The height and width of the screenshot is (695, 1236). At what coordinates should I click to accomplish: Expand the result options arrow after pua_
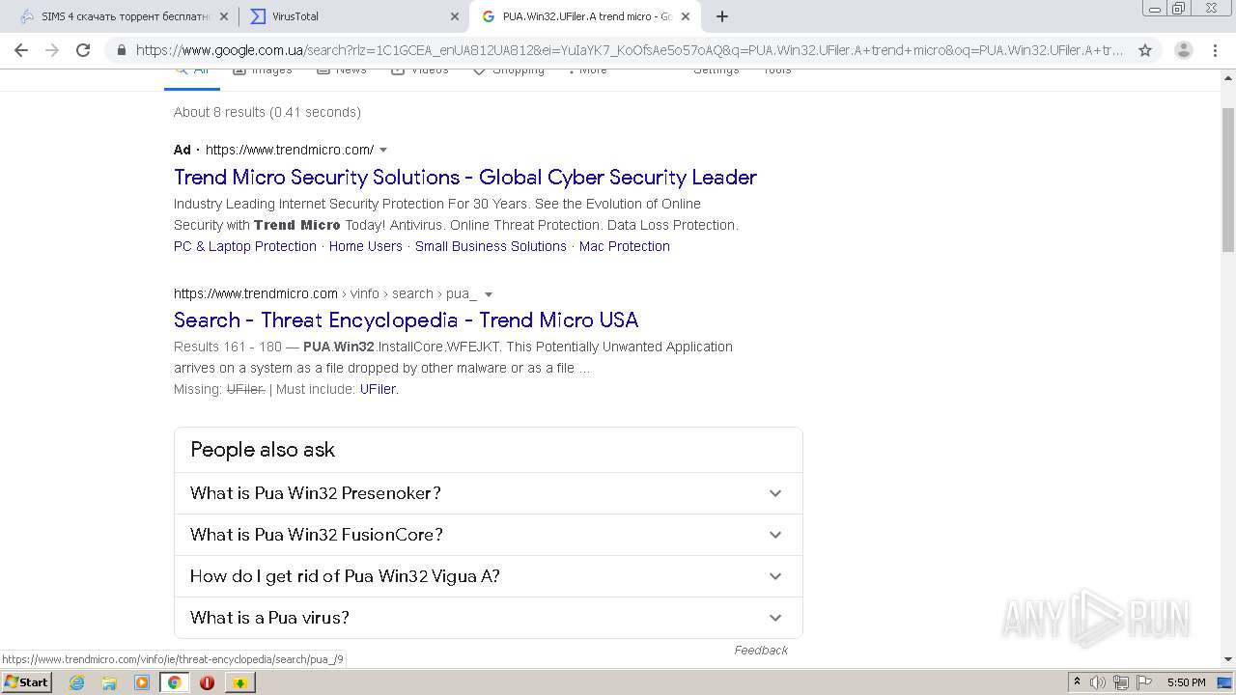[x=489, y=294]
